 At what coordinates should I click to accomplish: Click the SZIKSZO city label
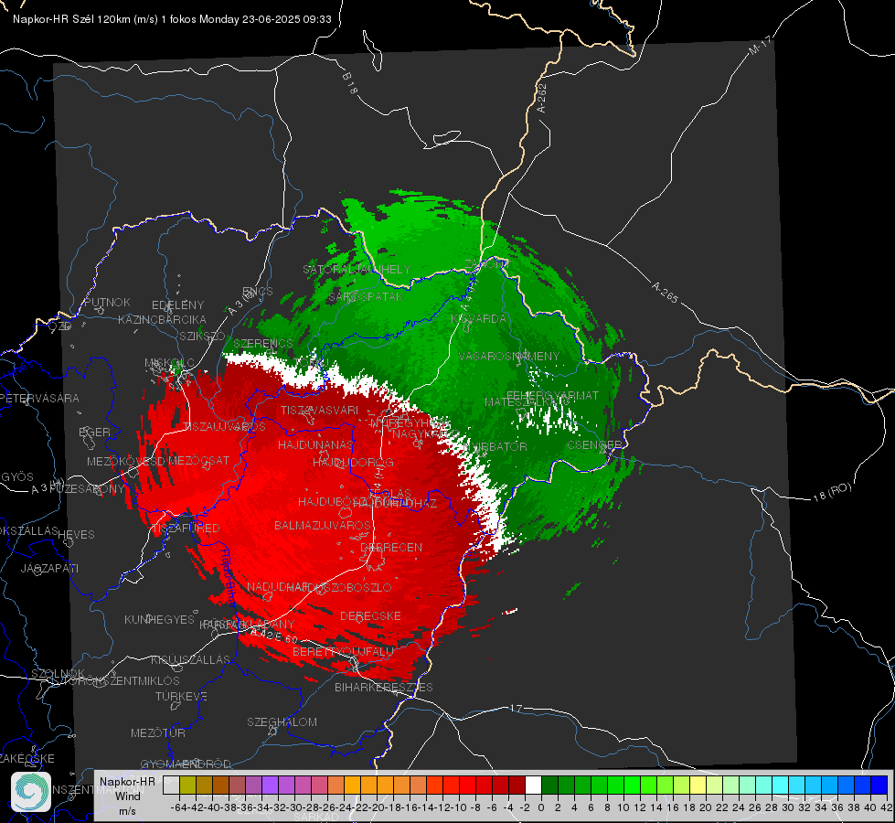203,337
